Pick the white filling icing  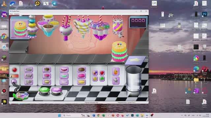[x=64, y=82]
